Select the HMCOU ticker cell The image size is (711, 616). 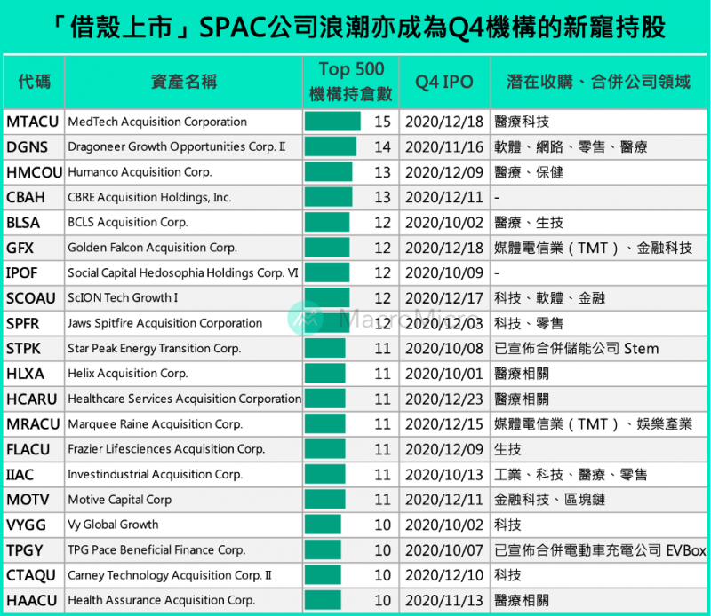coord(34,172)
